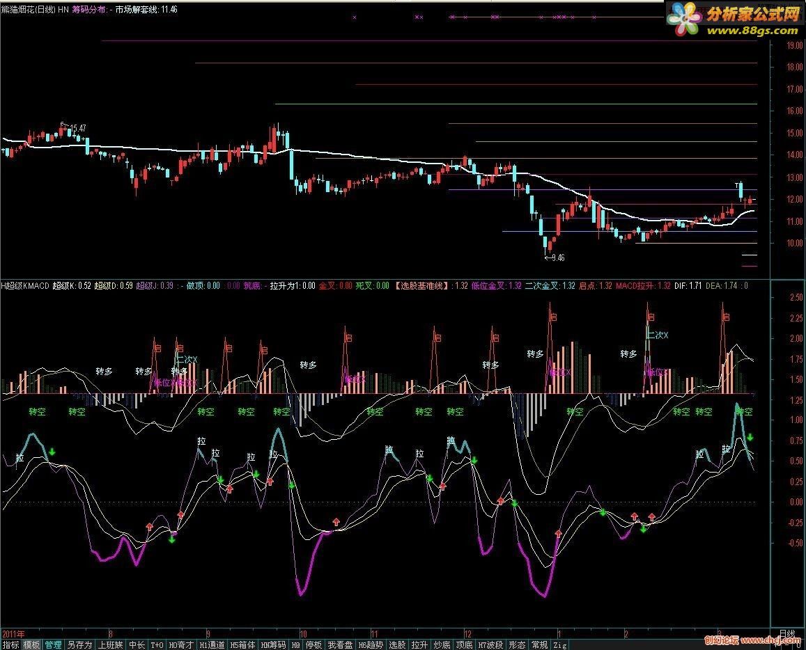Click the 市场解套线: 11.46 value
Viewport: 806px width, 650px height.
pos(146,9)
